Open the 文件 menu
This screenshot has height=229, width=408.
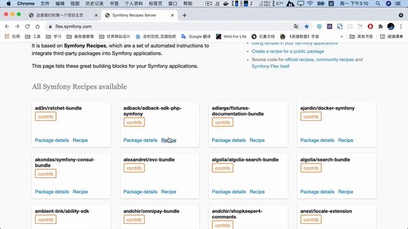[45, 3]
